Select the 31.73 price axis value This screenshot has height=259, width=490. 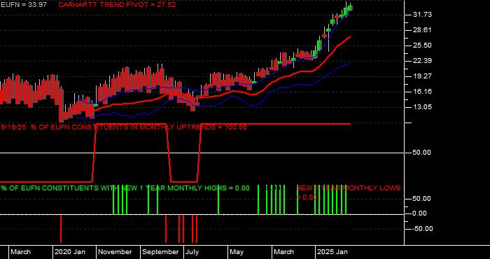[x=422, y=15]
